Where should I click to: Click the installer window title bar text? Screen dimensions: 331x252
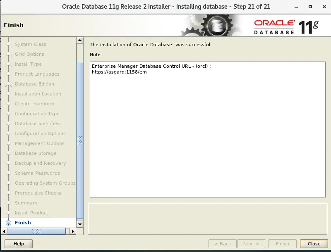[166, 7]
